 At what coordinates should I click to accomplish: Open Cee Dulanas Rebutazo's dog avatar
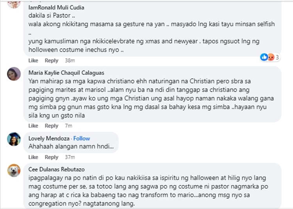pos(14,170)
